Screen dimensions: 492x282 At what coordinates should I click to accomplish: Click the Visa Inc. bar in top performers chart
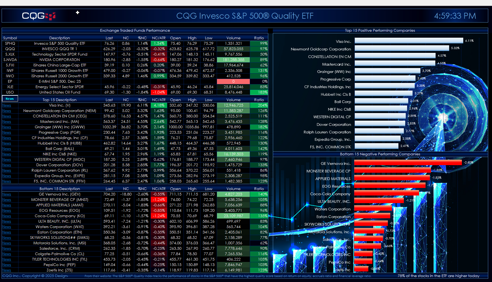coord(408,41)
